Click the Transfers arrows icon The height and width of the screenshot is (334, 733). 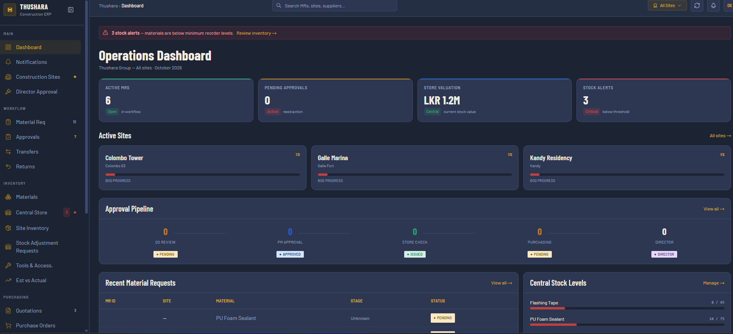click(8, 152)
